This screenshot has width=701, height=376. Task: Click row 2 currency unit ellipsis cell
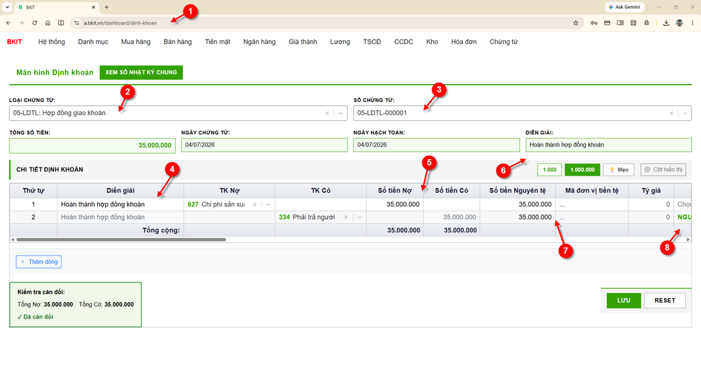[x=592, y=217]
